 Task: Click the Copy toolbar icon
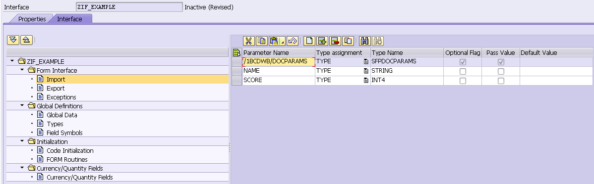[x=261, y=41]
